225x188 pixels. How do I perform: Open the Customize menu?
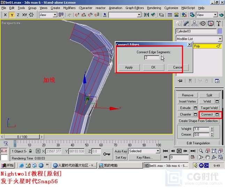pos(171,8)
